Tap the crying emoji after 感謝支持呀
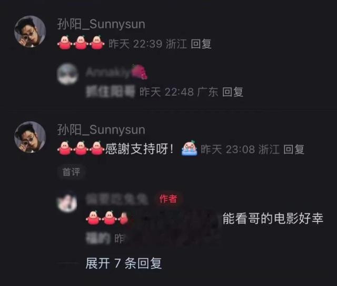Screen dimensions: 337x286 190,148
